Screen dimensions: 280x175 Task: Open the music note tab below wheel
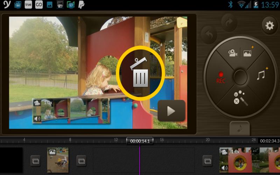(239, 128)
